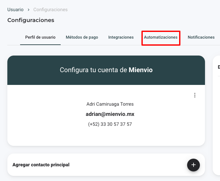Image resolution: width=220 pixels, height=181 pixels.
Task: Open the three-dot menu on profile card
Action: point(194,95)
